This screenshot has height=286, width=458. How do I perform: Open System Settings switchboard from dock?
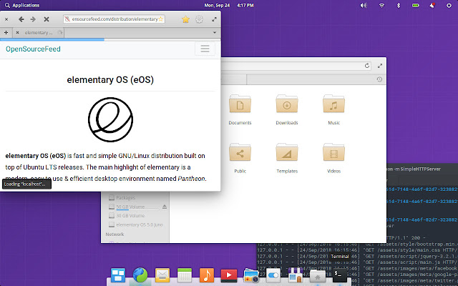click(x=273, y=275)
